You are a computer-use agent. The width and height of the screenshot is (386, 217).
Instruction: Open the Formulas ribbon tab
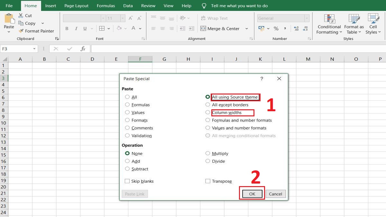click(106, 6)
